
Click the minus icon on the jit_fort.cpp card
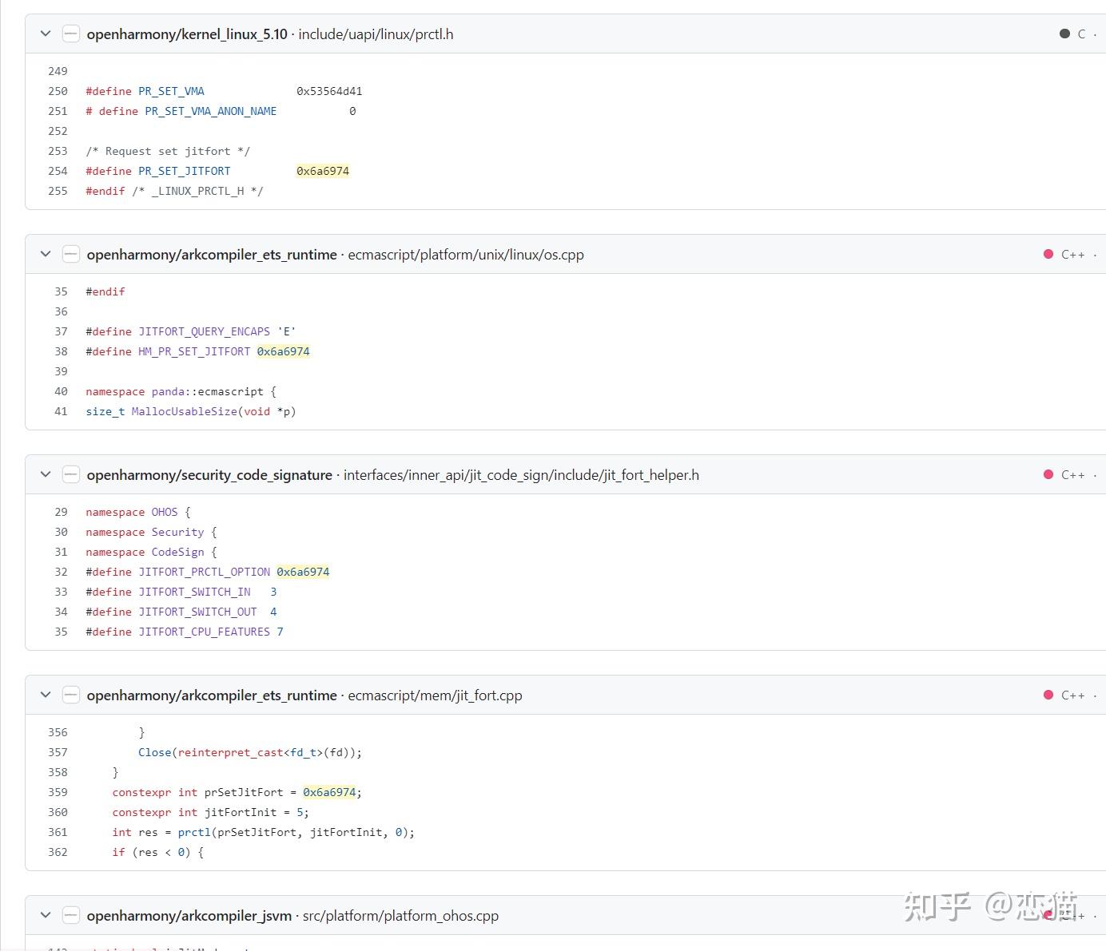tap(71, 694)
